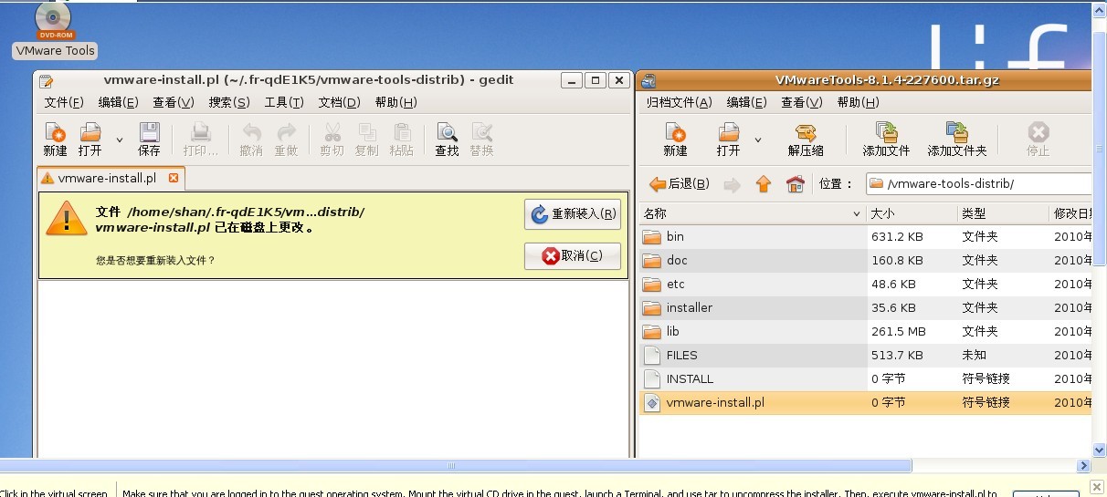
Task: Sort the archive list by the 类型 column header
Action: [1005, 213]
